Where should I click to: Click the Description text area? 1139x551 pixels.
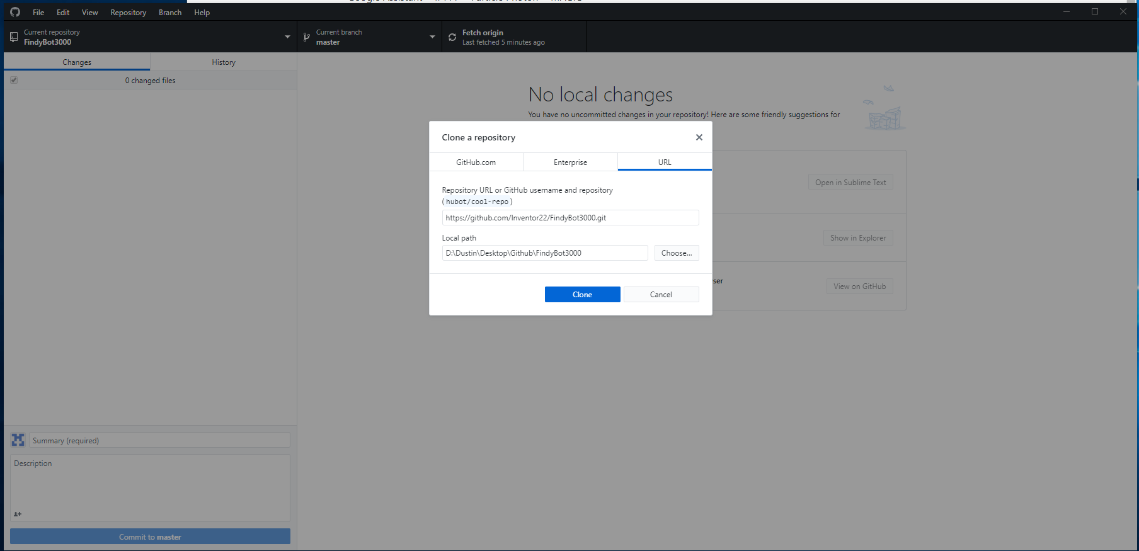(150, 487)
